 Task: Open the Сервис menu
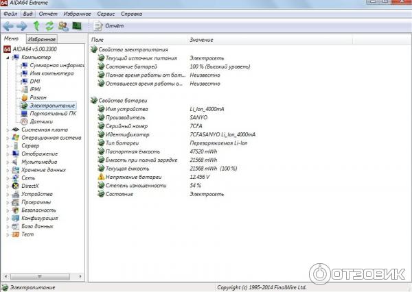click(106, 14)
